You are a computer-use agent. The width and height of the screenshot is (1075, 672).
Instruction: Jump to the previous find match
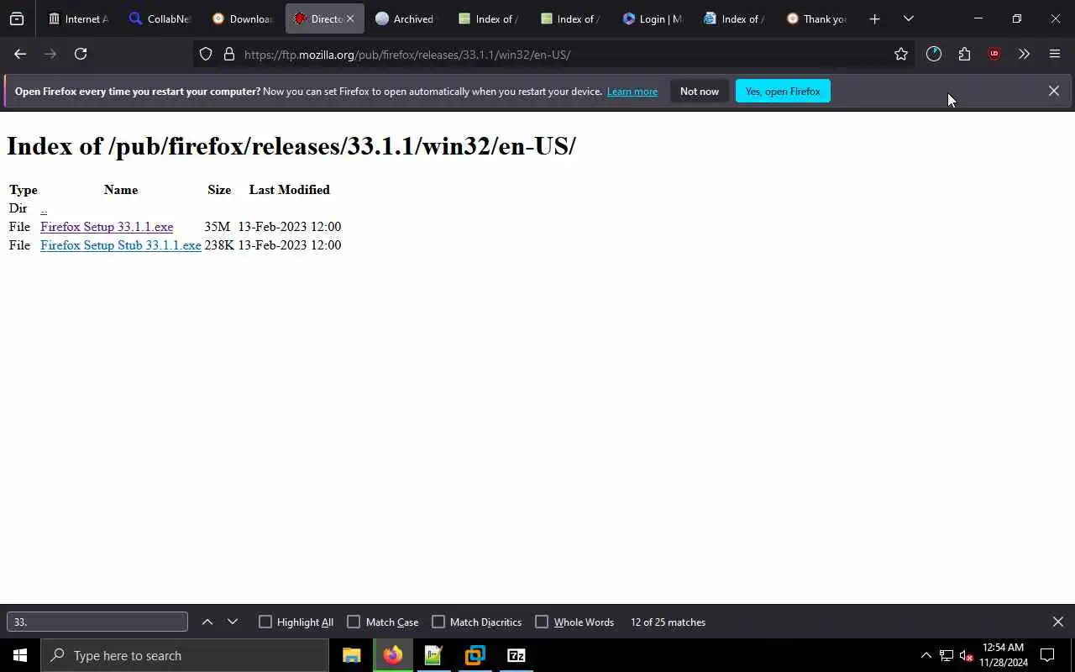point(207,622)
